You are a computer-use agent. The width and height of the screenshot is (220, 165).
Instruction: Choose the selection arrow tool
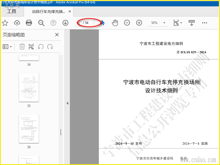103,23
